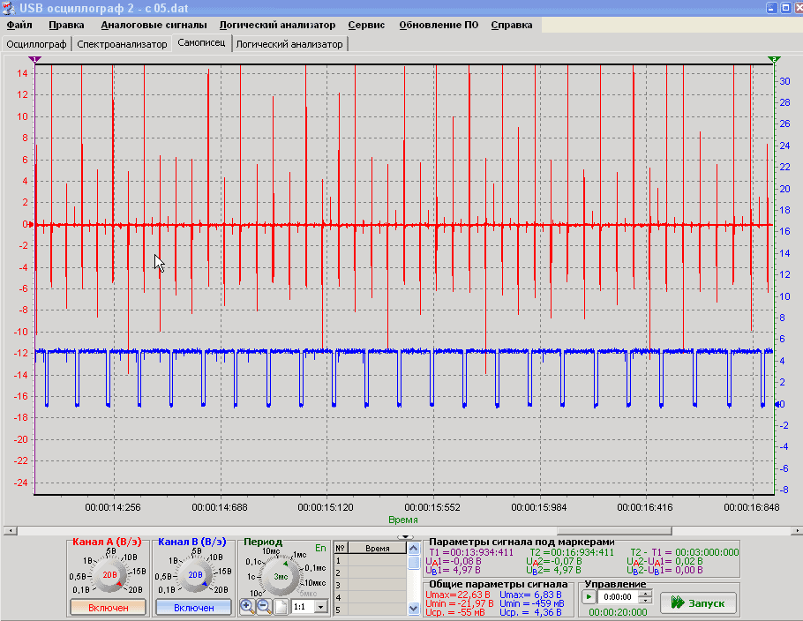Zoom out with the magnifier minus icon

264,607
